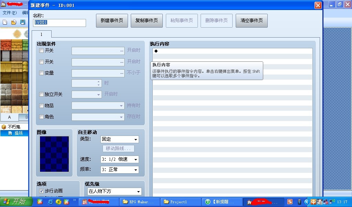Image resolution: width=352 pixels, height=207 pixels.
Task: Click the blue checkered event image box
Action: 54,154
